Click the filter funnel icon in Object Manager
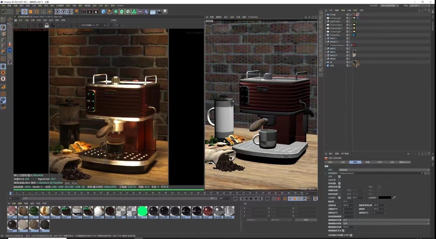Image resolution: width=436 pixels, height=239 pixels. pyautogui.click(x=425, y=10)
